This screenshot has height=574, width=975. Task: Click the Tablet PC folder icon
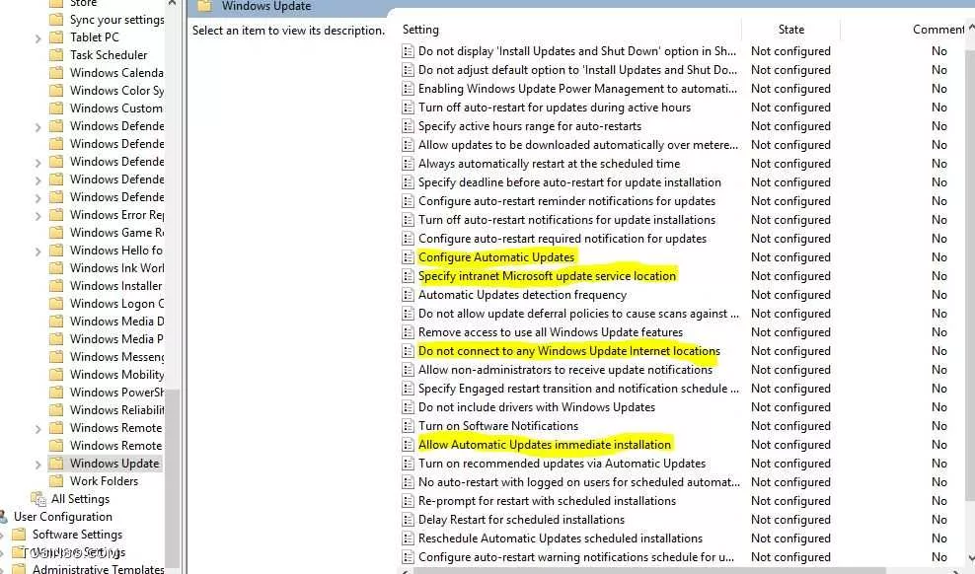point(56,37)
